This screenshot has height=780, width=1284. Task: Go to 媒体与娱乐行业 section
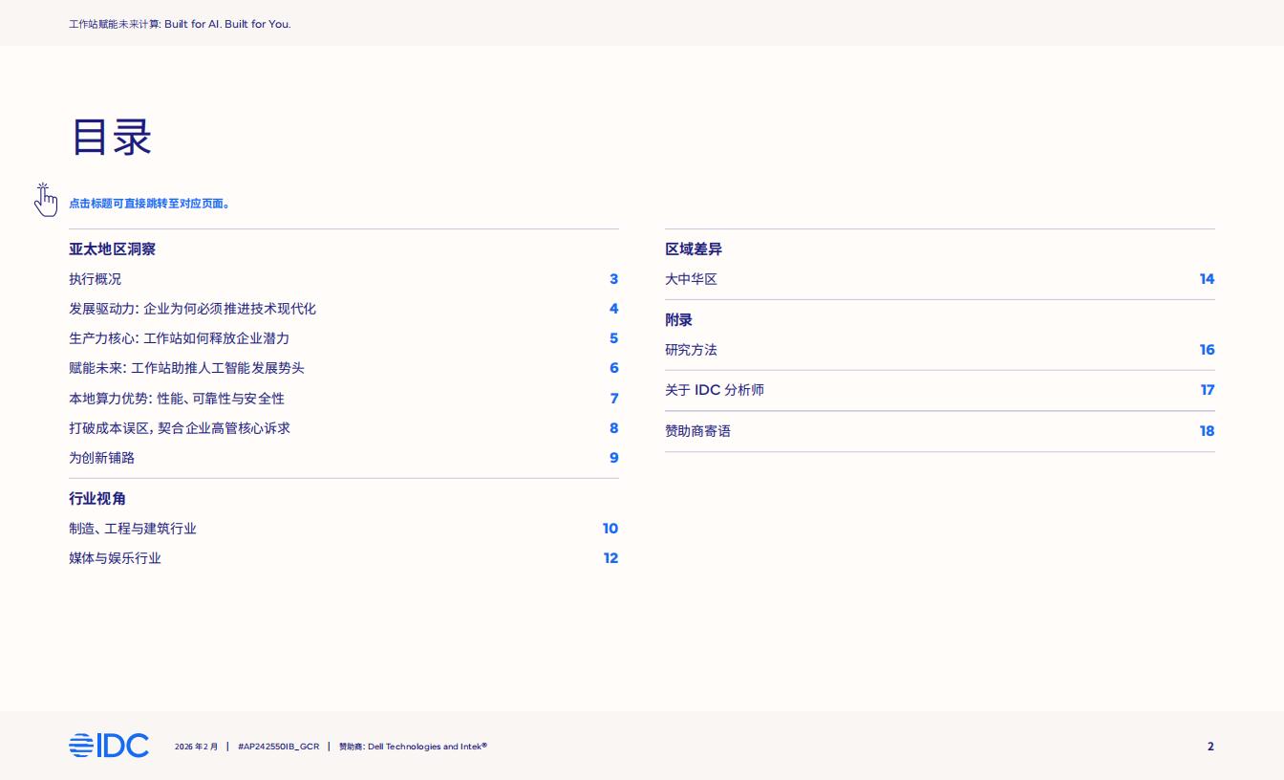(x=116, y=558)
